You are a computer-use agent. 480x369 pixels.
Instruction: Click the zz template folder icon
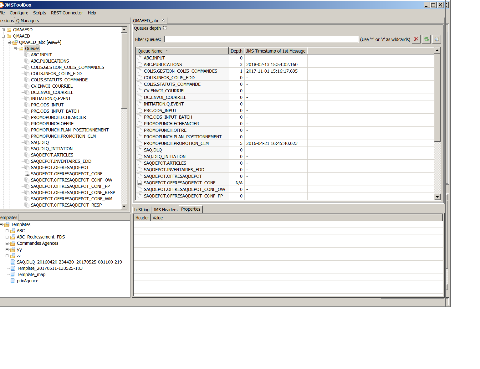click(x=13, y=256)
